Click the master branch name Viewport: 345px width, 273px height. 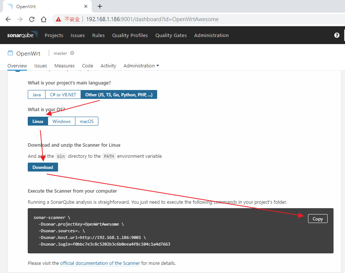click(60, 53)
